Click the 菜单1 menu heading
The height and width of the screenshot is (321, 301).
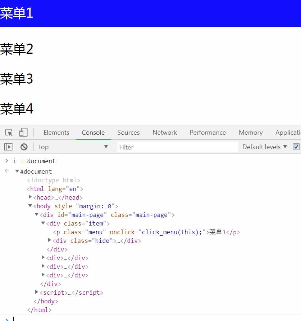[x=17, y=13]
